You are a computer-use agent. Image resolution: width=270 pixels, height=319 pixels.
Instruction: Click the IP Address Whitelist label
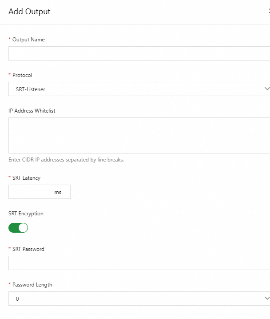pos(32,111)
